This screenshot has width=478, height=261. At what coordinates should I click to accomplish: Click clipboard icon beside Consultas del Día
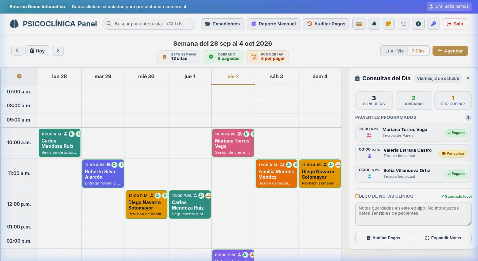coord(357,79)
